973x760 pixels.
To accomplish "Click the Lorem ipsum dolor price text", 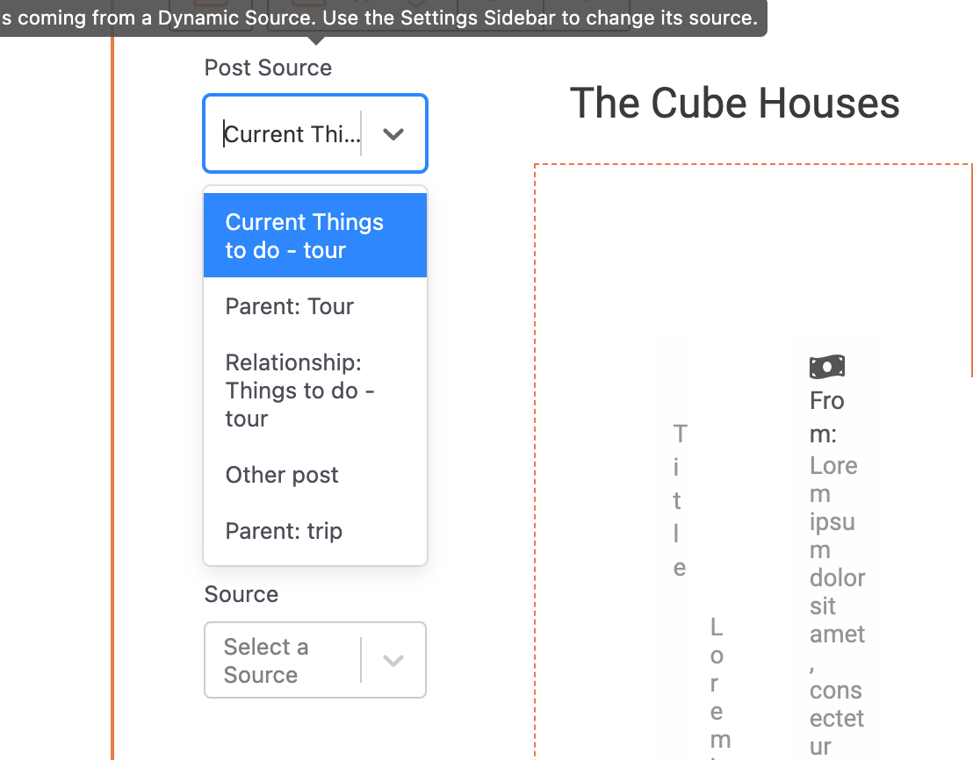I will (837, 606).
